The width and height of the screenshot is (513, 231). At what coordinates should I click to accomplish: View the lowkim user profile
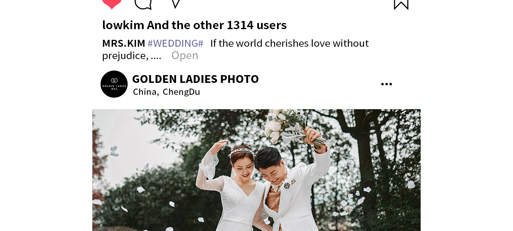coord(123,25)
